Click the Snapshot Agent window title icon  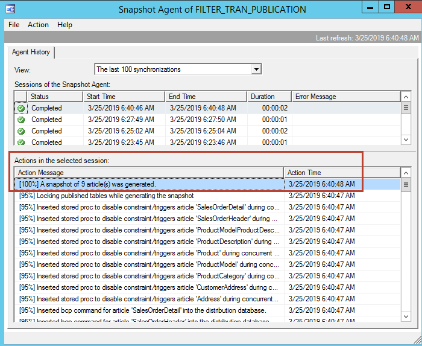(x=11, y=9)
